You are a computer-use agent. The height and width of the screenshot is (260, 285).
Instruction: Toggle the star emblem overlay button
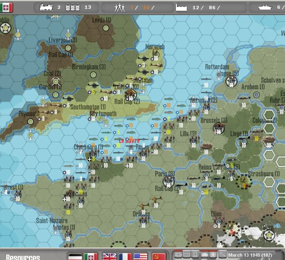tap(213, 255)
